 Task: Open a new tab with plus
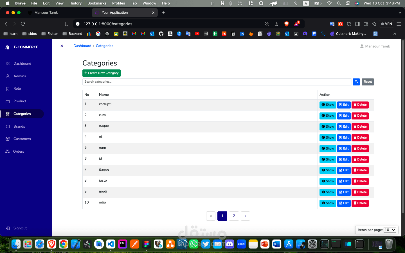pyautogui.click(x=164, y=13)
